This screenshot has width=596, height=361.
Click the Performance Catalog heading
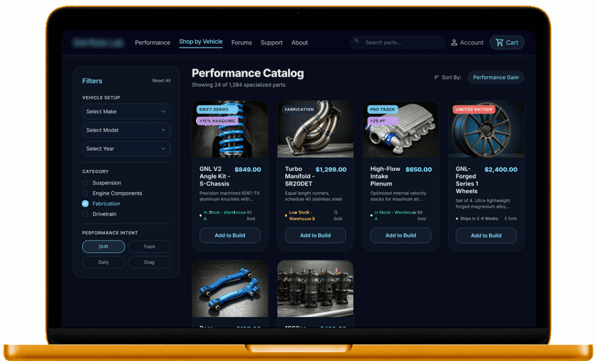pos(248,73)
